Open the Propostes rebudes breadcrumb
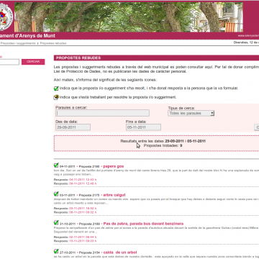 53,43
